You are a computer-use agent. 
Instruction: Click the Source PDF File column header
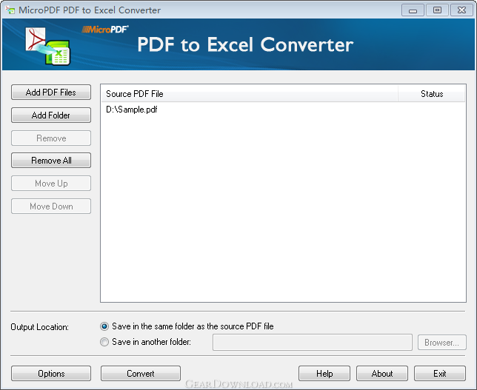[x=250, y=94]
